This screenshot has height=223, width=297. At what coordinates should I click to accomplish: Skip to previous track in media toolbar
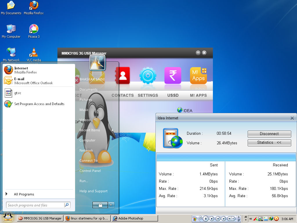(218, 219)
